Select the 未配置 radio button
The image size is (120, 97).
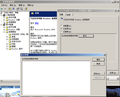pyautogui.click(x=61, y=26)
